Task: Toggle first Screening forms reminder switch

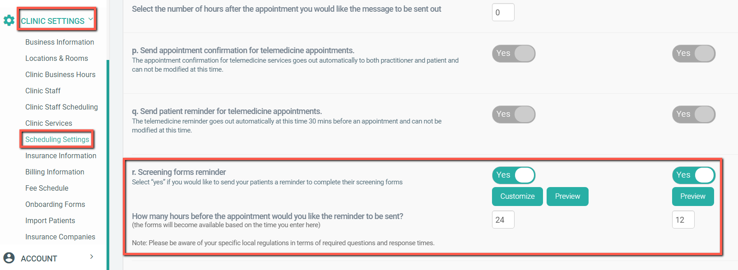Action: coord(514,175)
